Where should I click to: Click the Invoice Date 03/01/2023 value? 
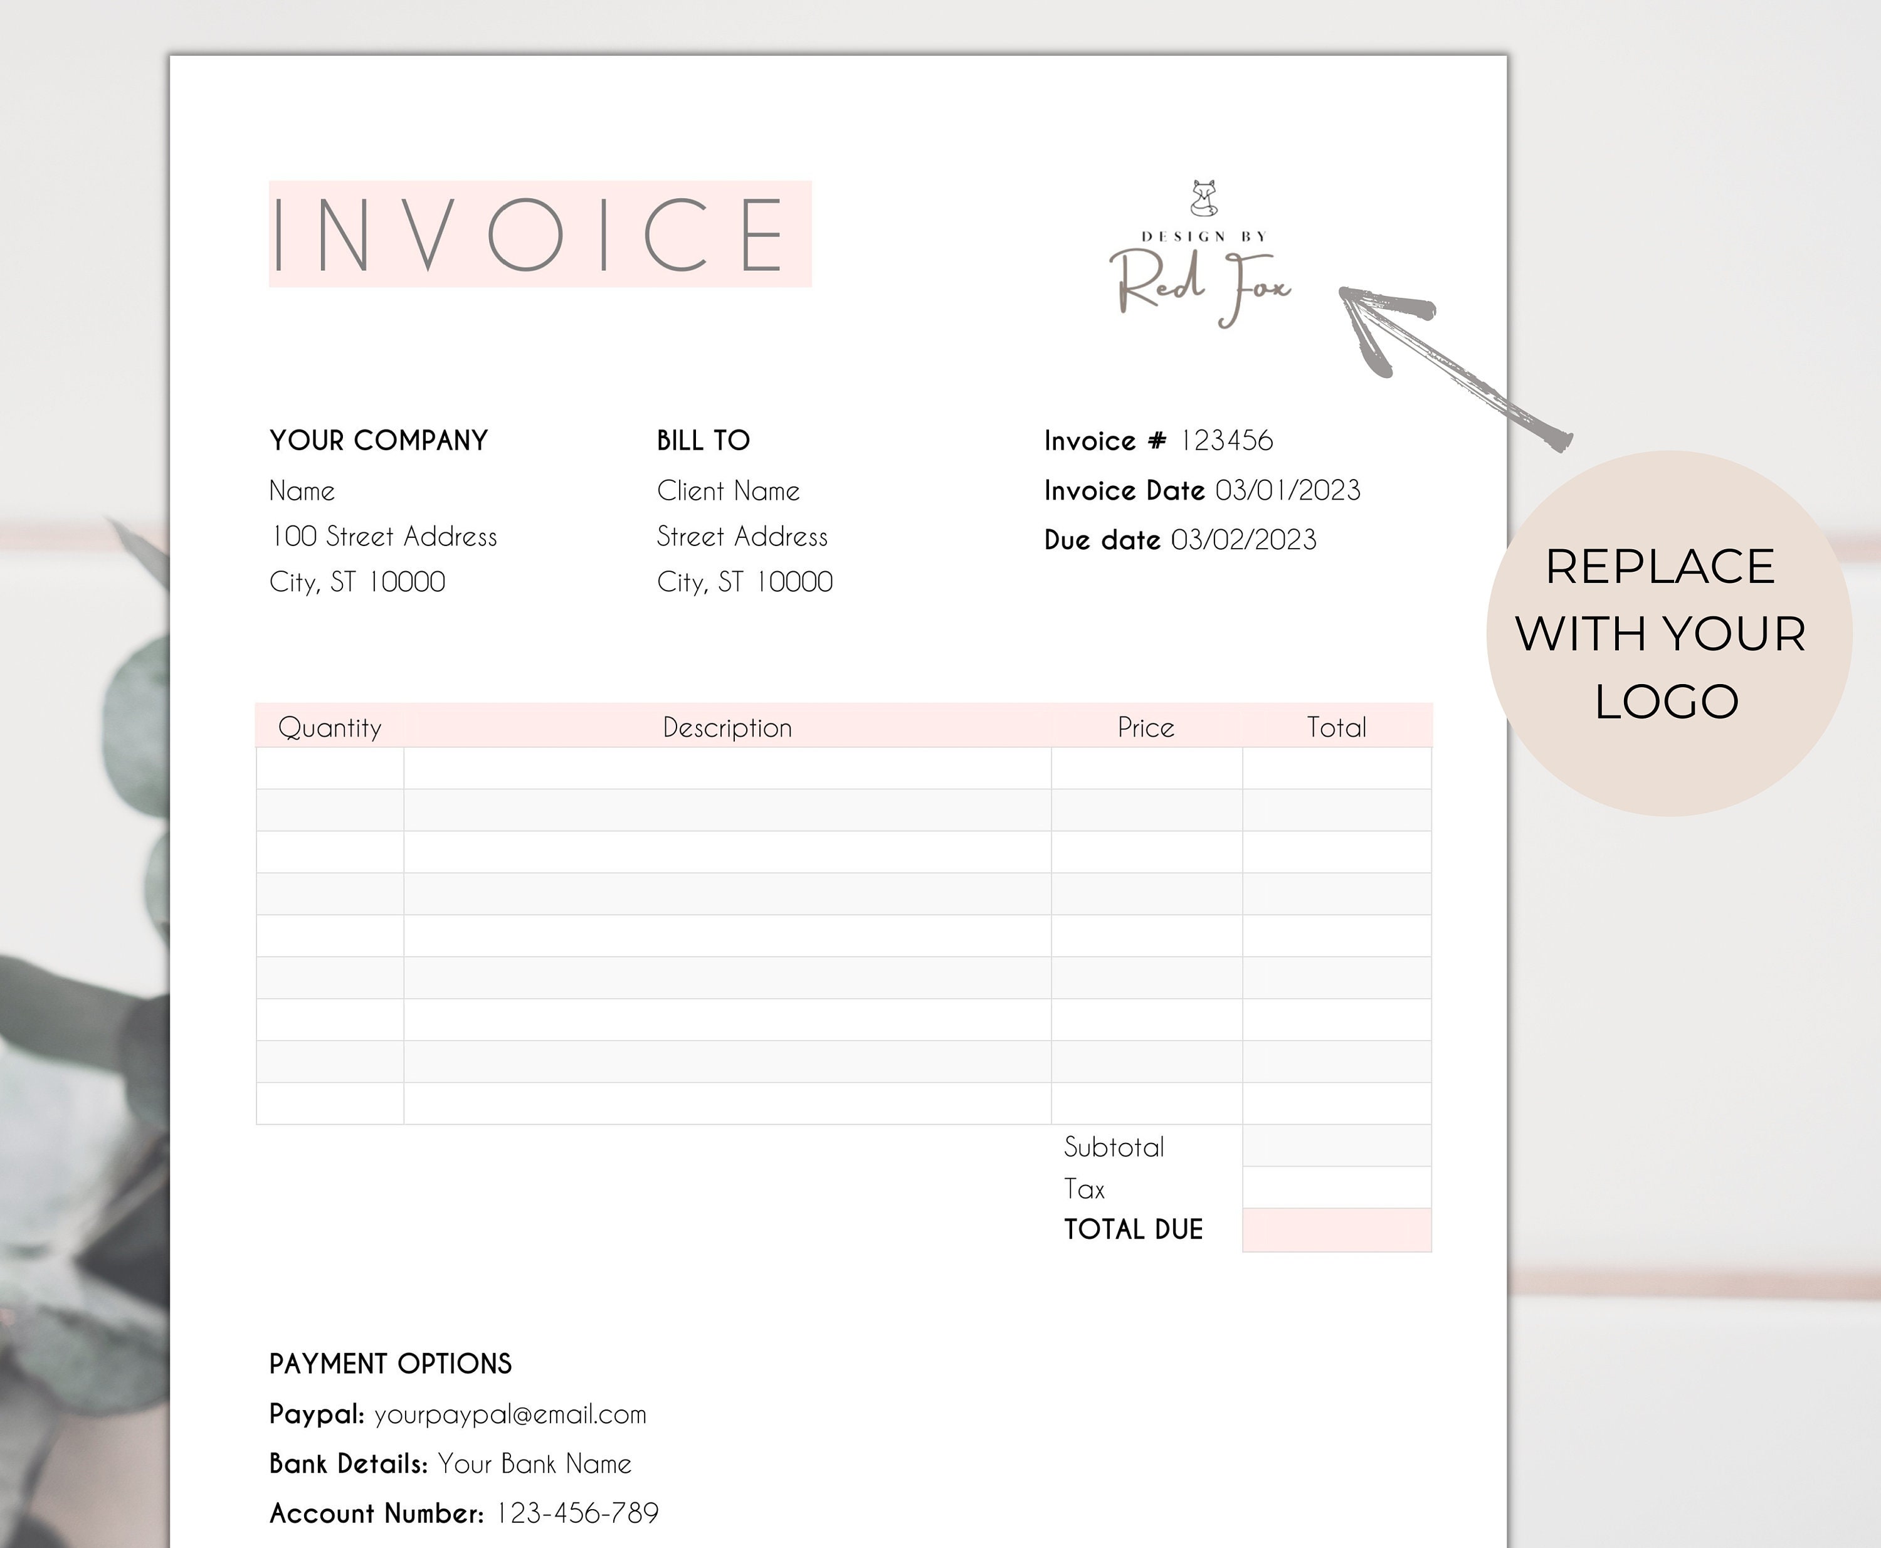click(1288, 490)
